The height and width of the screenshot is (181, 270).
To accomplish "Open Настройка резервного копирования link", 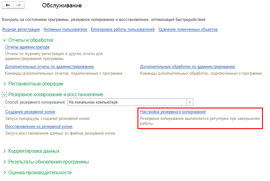I will coord(173,112).
